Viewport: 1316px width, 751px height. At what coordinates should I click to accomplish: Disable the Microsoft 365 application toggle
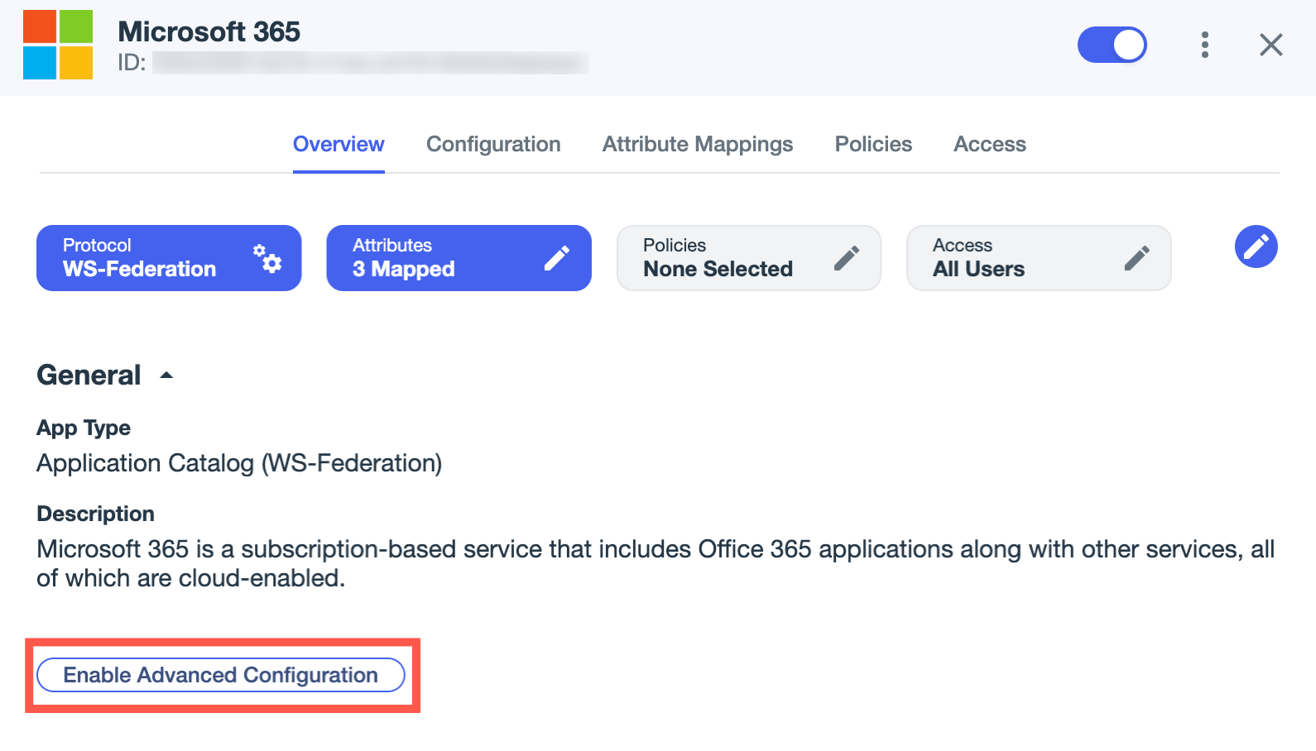point(1112,45)
